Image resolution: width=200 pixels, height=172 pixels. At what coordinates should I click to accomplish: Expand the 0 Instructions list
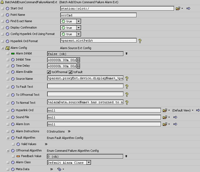(x=69, y=131)
